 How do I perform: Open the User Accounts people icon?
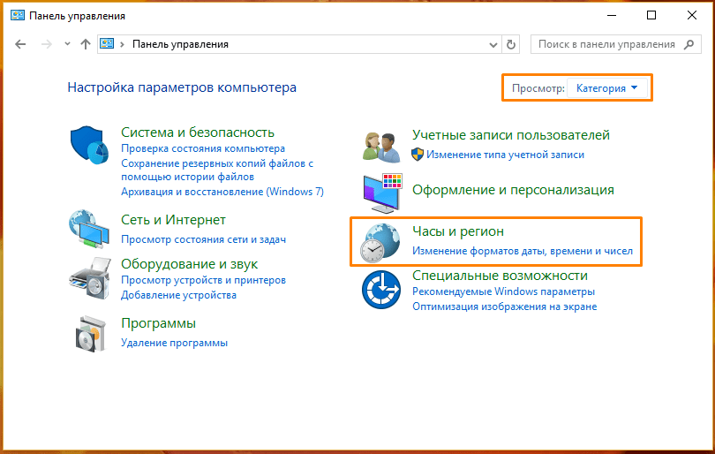click(x=381, y=148)
